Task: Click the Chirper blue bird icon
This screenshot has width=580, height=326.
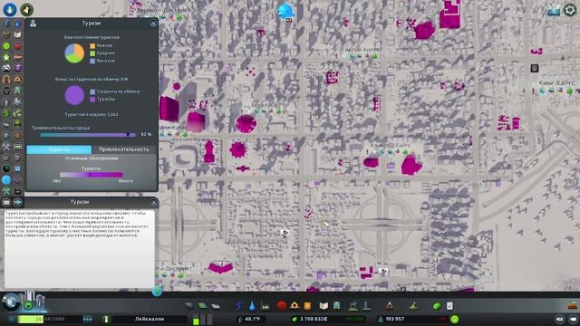Action: [285, 11]
